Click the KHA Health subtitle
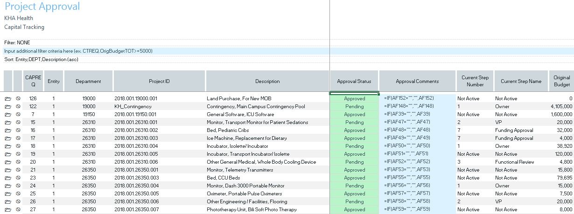This screenshot has height=214, width=574. 19,18
